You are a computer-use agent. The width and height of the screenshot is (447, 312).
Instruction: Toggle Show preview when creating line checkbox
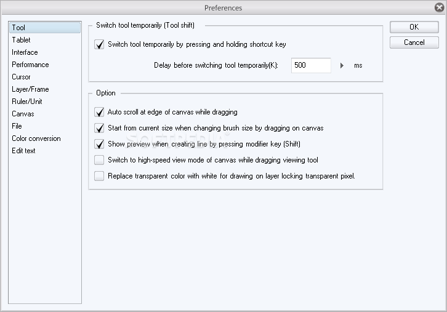click(x=99, y=144)
